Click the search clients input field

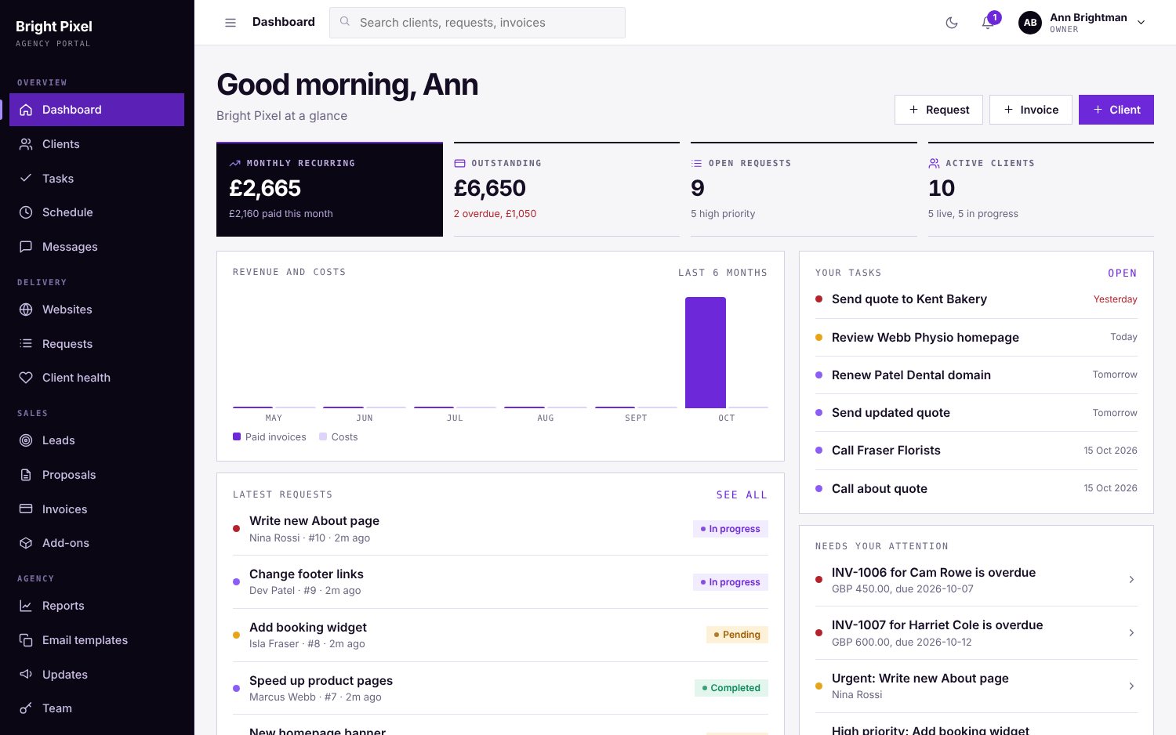[477, 23]
